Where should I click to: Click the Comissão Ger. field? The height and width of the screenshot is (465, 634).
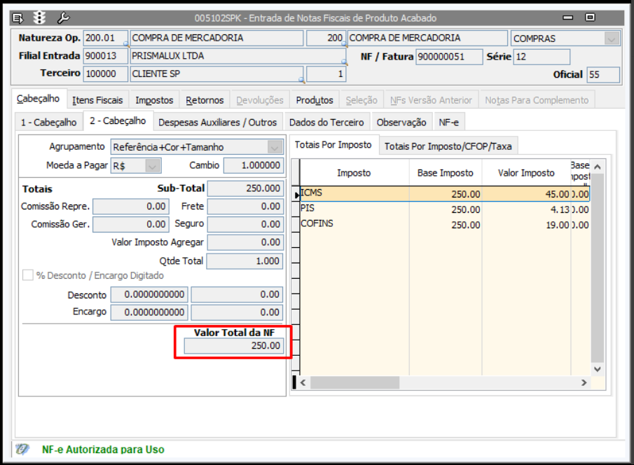coord(131,224)
